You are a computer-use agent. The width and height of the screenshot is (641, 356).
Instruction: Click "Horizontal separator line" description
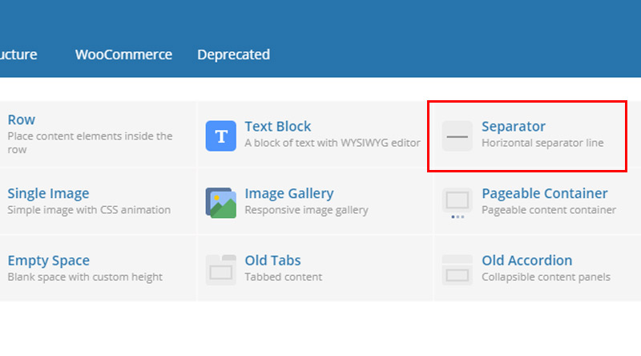(x=542, y=143)
